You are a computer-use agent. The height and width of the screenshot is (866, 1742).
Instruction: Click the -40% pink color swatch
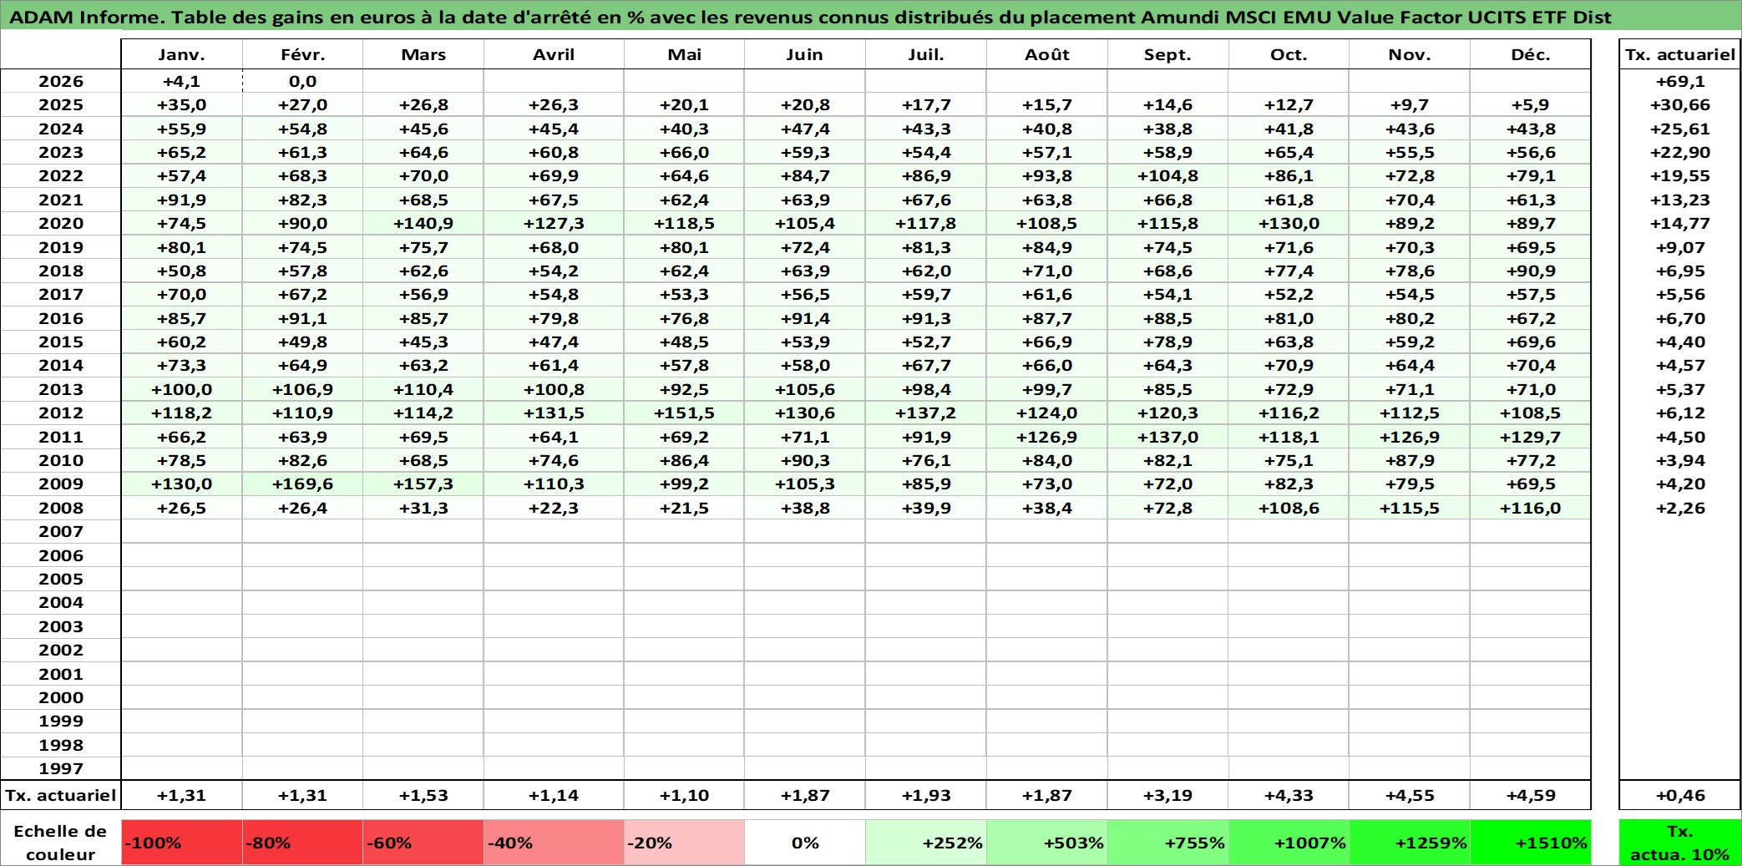[554, 843]
